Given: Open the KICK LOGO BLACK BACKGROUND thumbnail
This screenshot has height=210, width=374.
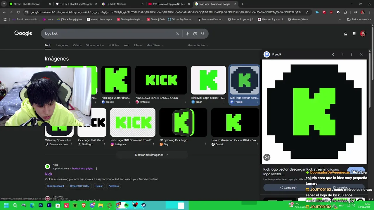Looking at the screenshot, I should pos(161,80).
